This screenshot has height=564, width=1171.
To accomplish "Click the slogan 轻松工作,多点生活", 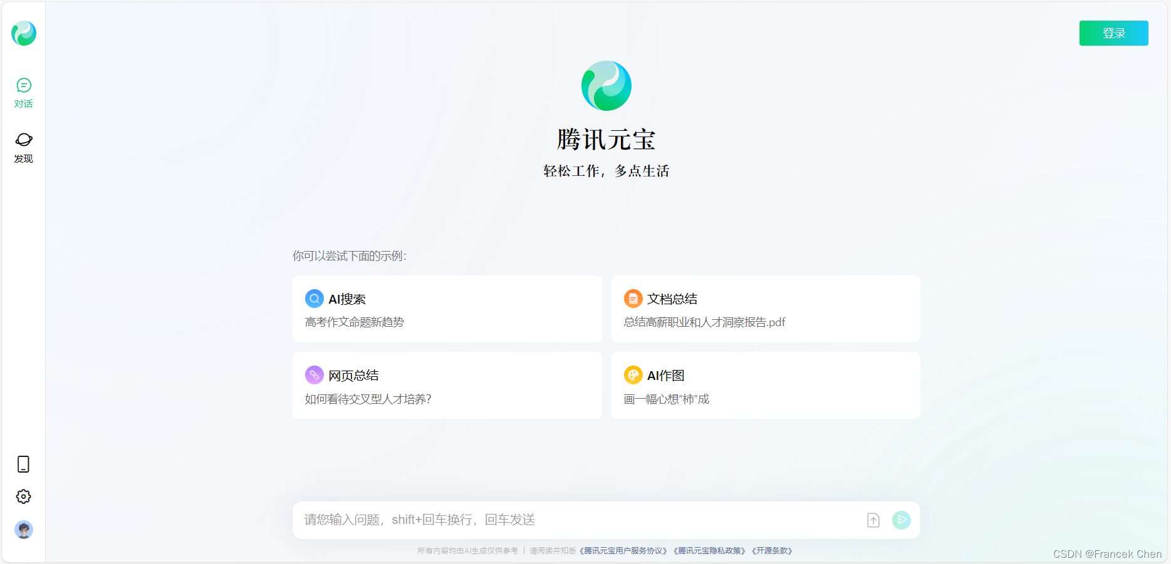I will (606, 171).
